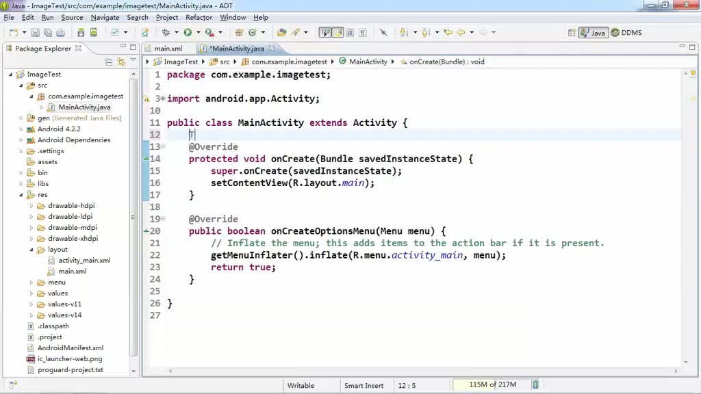Select the Package Explorer tab
The width and height of the screenshot is (701, 394).
pos(43,49)
